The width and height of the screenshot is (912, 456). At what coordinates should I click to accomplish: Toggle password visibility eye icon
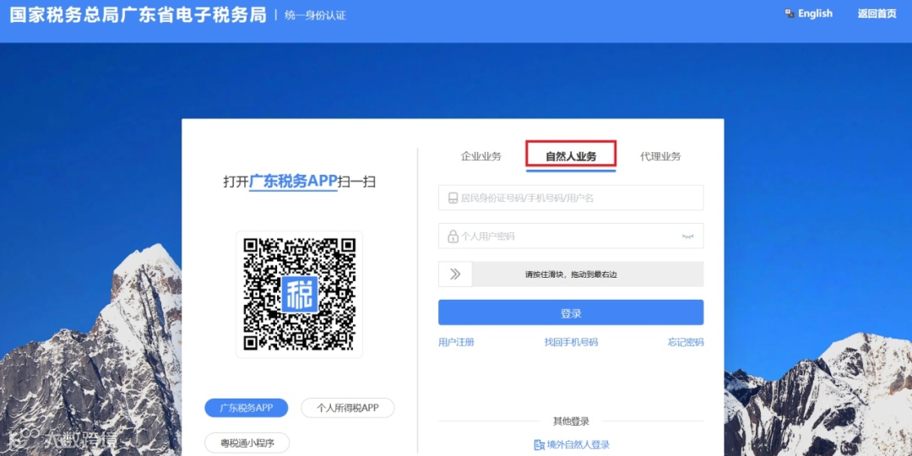[687, 236]
